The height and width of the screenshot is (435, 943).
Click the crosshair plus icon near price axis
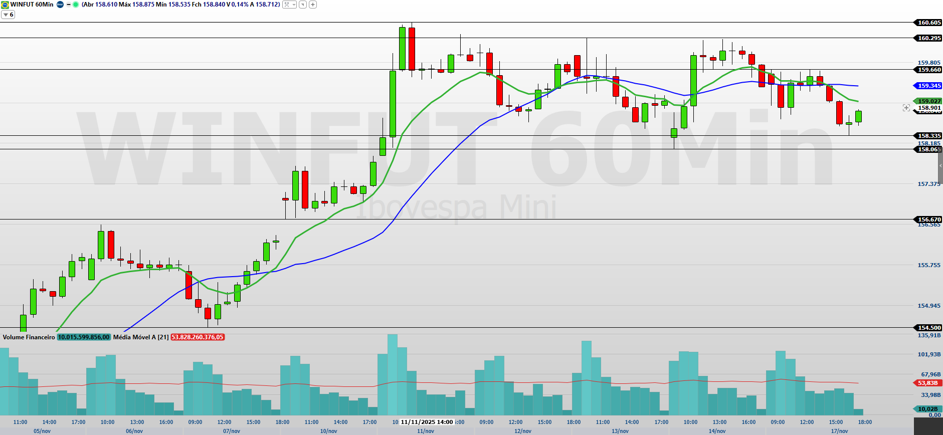pos(906,108)
